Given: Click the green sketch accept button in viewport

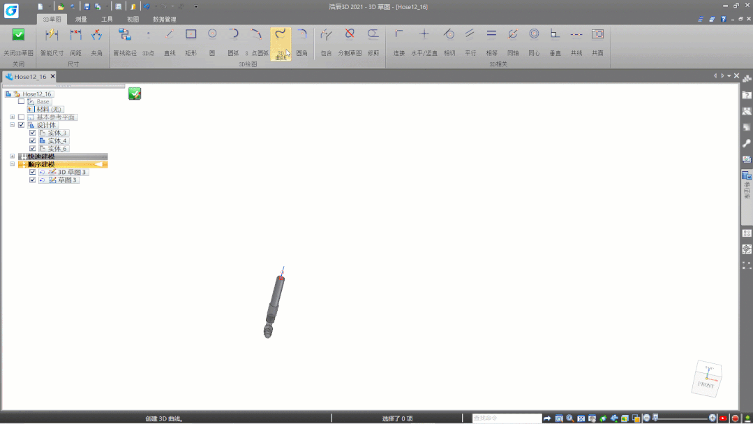Looking at the screenshot, I should [135, 94].
